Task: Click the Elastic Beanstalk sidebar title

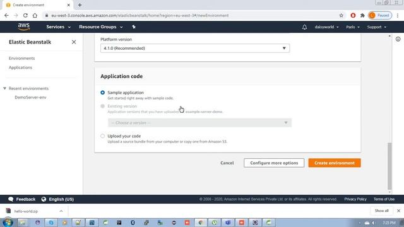Action: [30, 42]
